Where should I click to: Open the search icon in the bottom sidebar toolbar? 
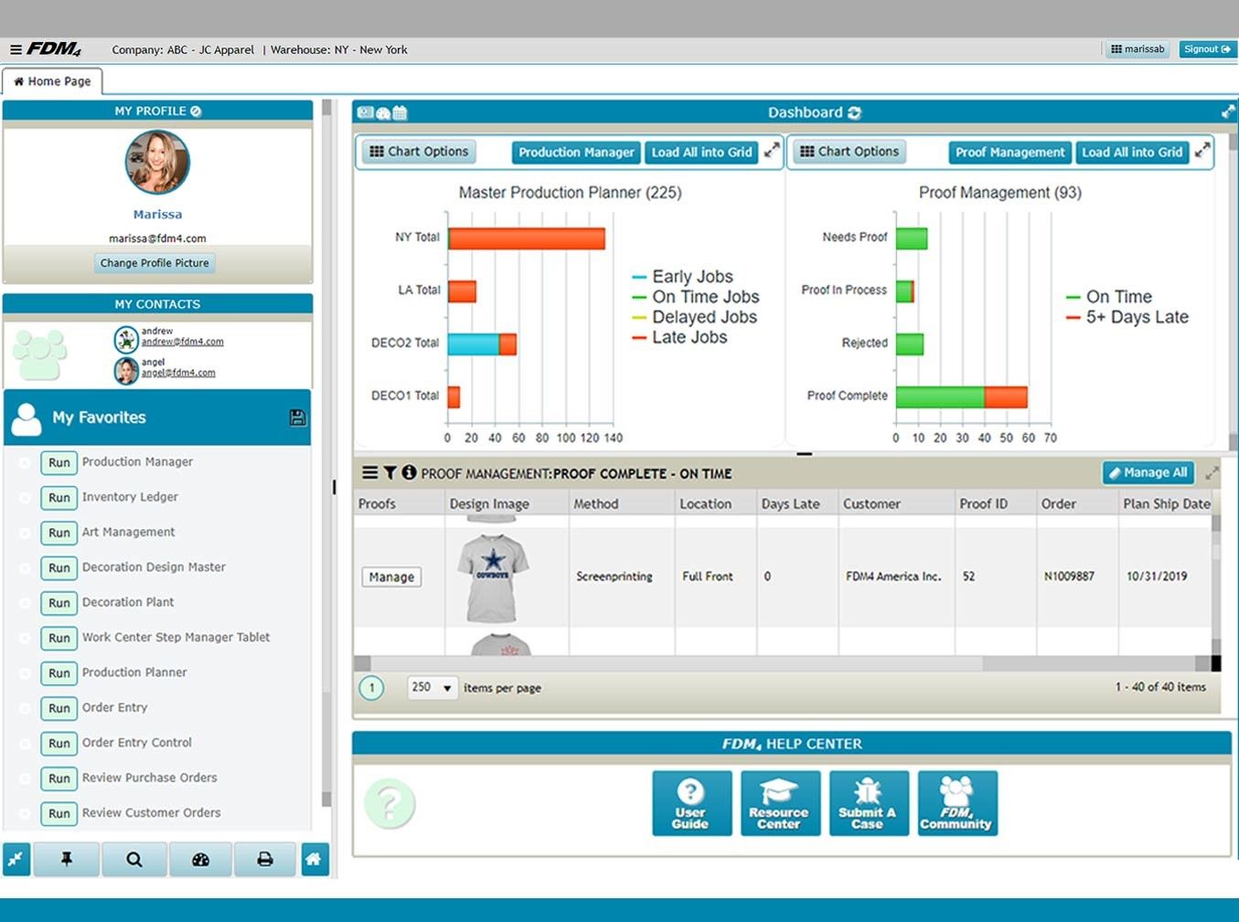134,859
